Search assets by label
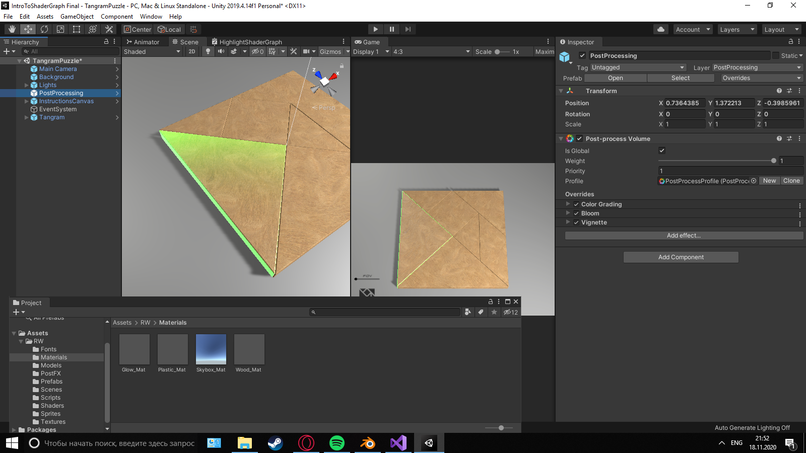806x453 pixels. coord(481,312)
